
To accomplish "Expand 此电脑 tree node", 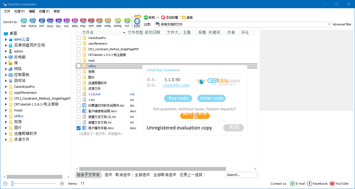I will [x=6, y=57].
